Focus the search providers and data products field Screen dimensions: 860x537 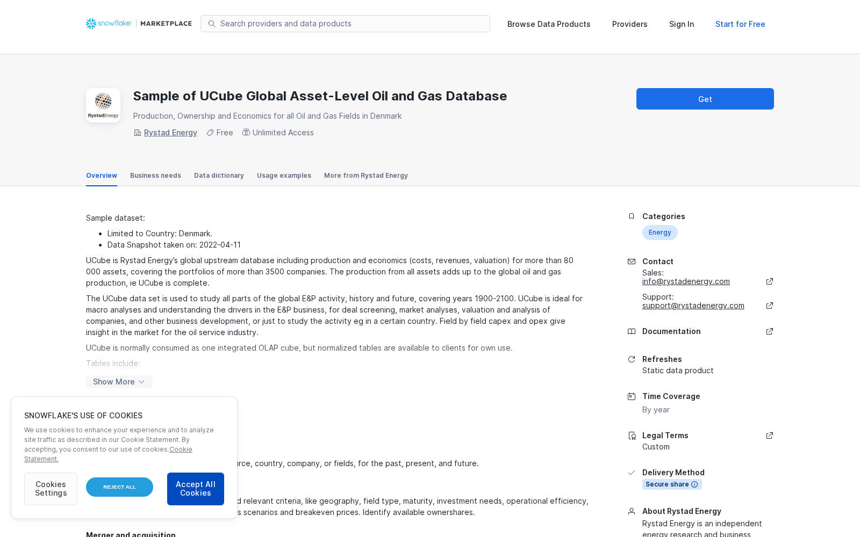click(x=345, y=24)
